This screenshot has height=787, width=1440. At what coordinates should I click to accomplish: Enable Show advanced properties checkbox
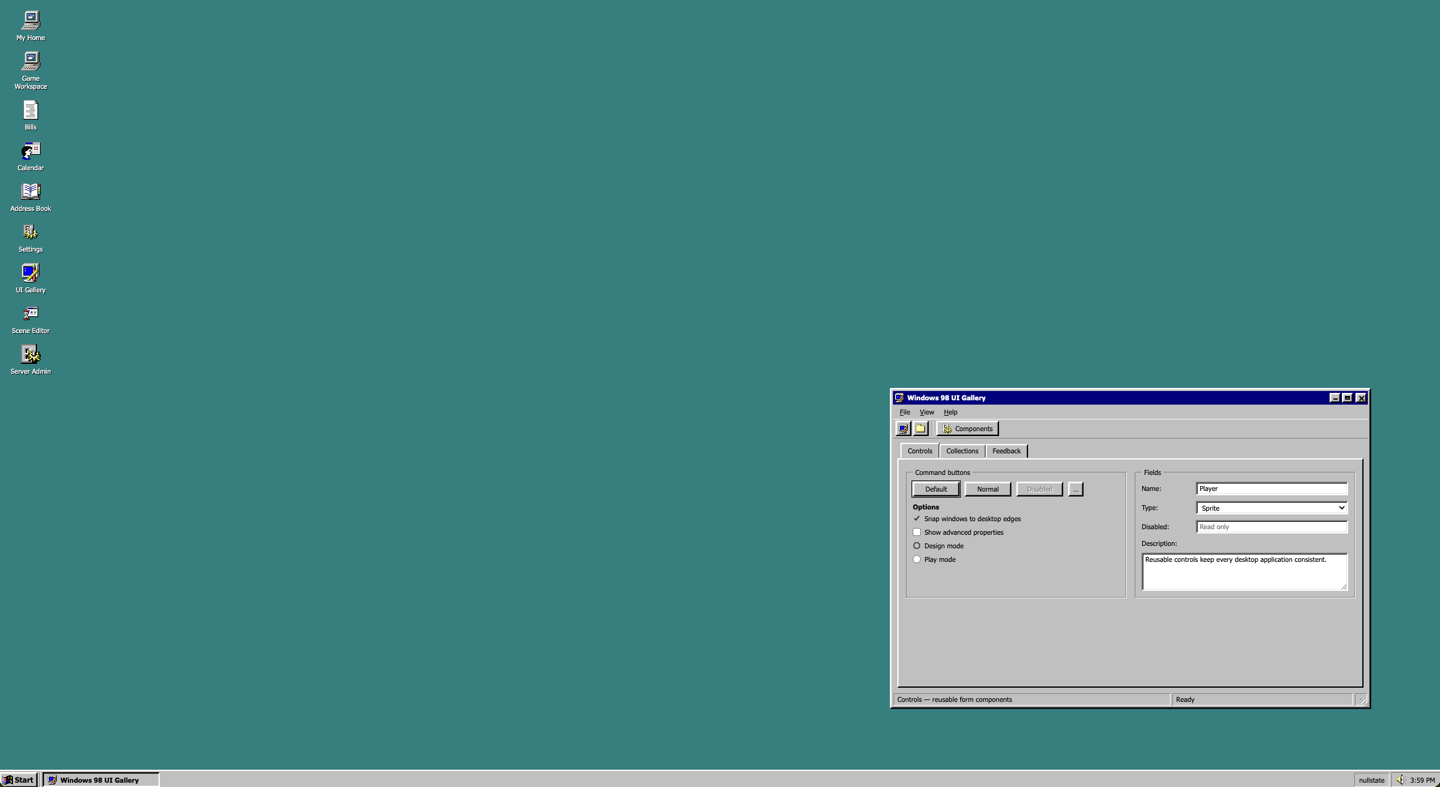916,532
